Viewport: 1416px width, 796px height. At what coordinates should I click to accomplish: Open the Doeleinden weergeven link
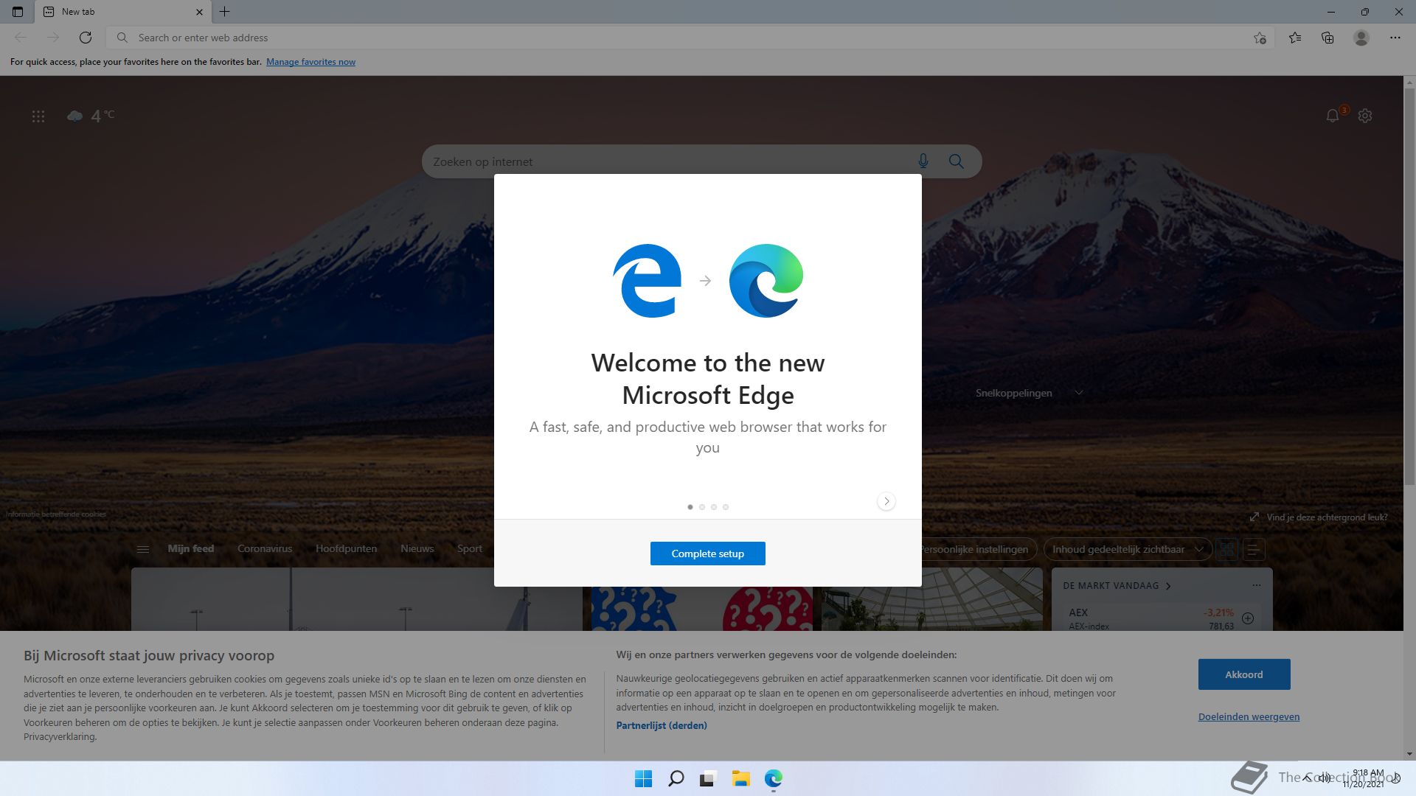pos(1249,716)
